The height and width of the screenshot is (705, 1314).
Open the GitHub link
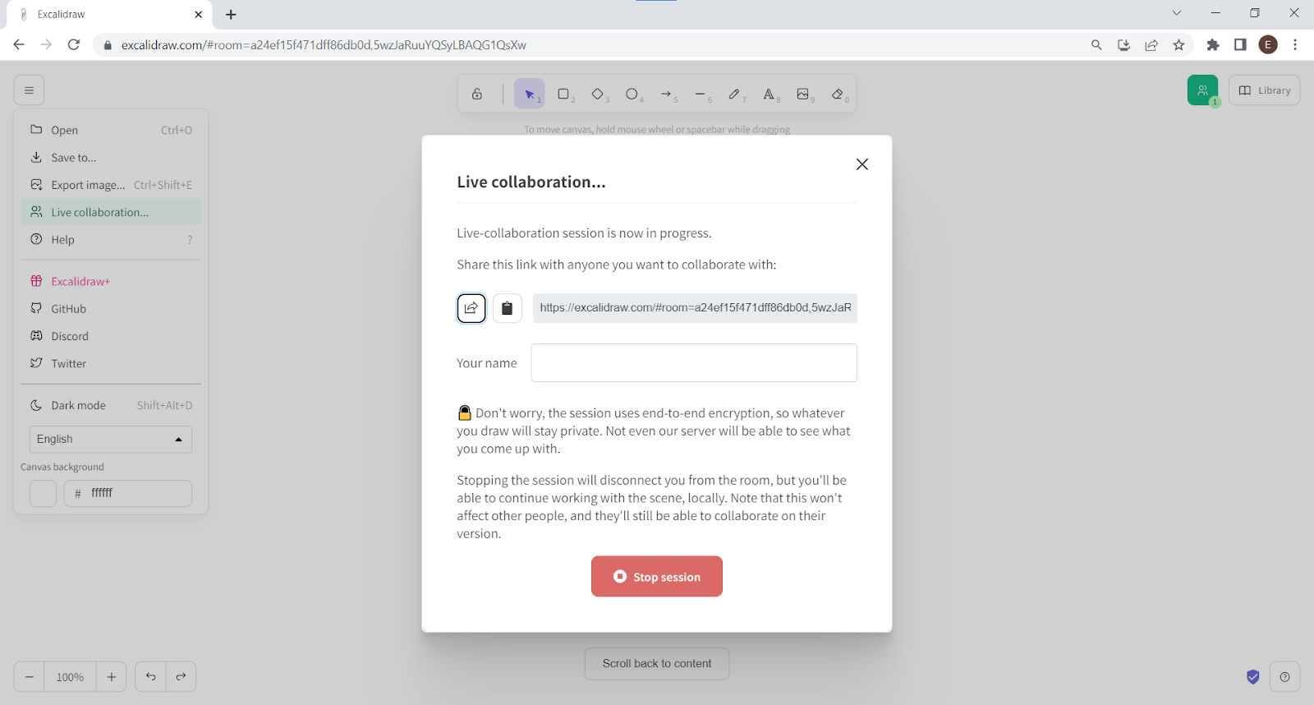click(x=111, y=309)
